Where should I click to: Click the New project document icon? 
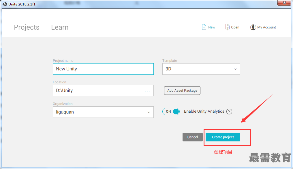[204, 27]
